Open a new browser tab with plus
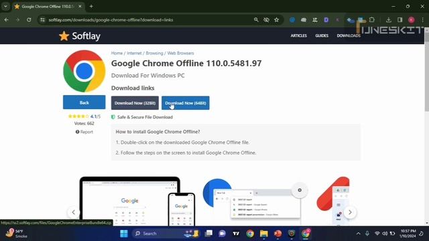The width and height of the screenshot is (429, 241). [91, 6]
